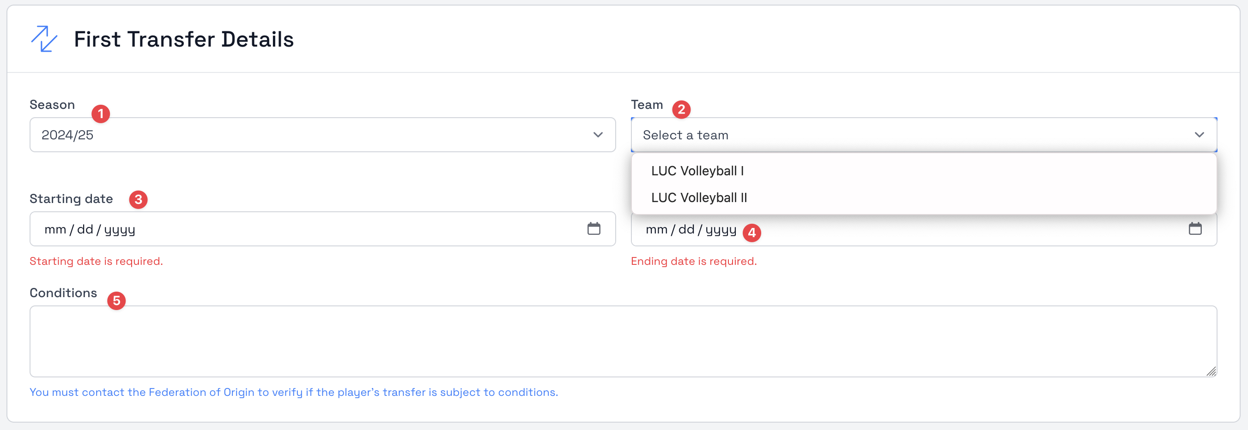The height and width of the screenshot is (430, 1248).
Task: Choose LUC Volleyball I from the list
Action: (x=697, y=171)
